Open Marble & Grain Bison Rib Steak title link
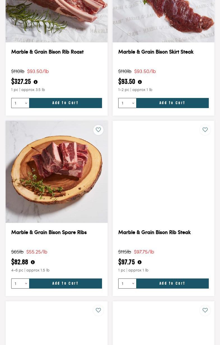Image resolution: width=220 pixels, height=345 pixels. [154, 232]
